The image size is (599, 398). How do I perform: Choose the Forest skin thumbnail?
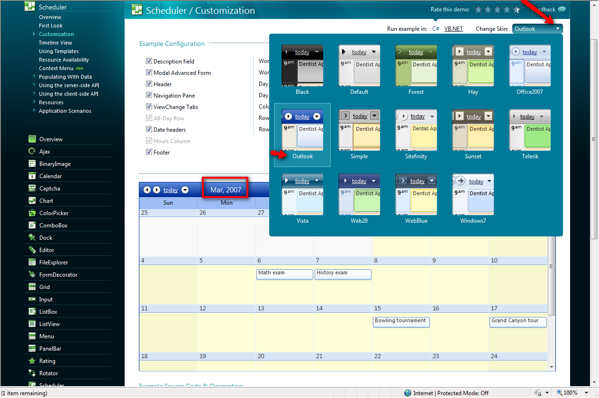[x=416, y=66]
